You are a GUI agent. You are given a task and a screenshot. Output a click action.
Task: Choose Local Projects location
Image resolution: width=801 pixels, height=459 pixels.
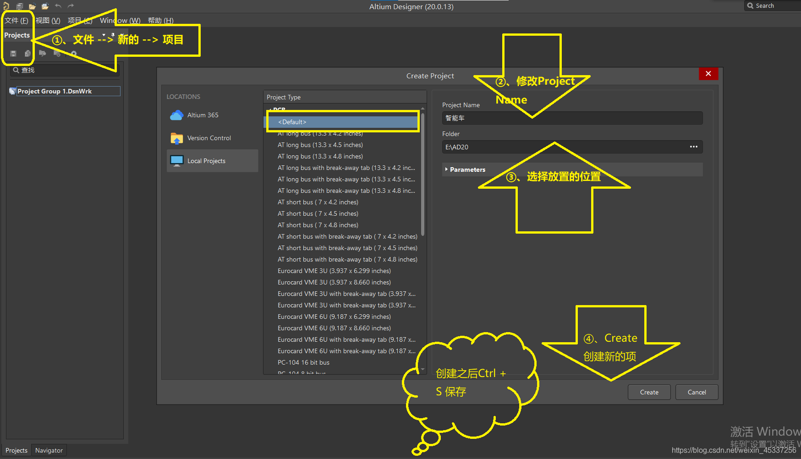[212, 161]
